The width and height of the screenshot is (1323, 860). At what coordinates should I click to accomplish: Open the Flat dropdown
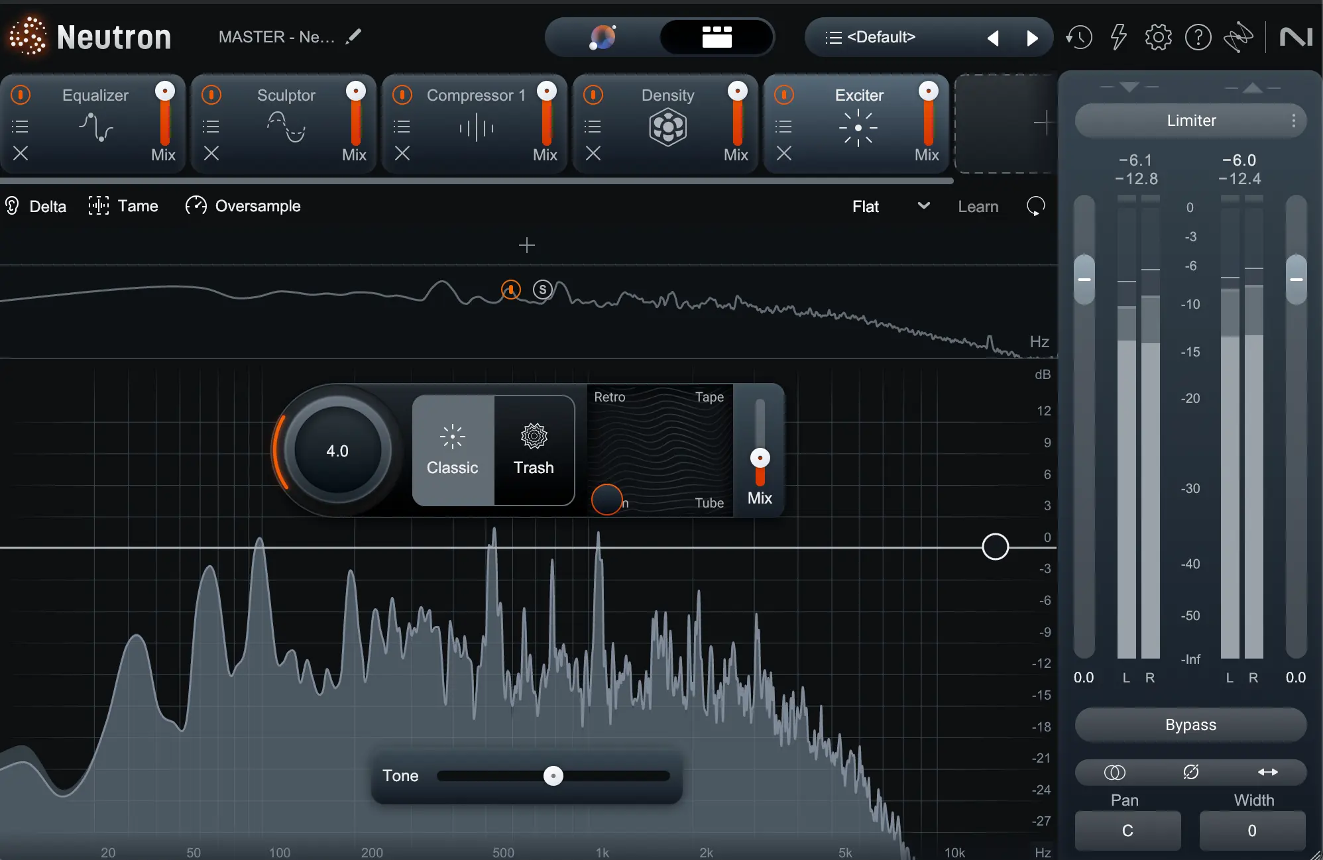click(x=891, y=206)
